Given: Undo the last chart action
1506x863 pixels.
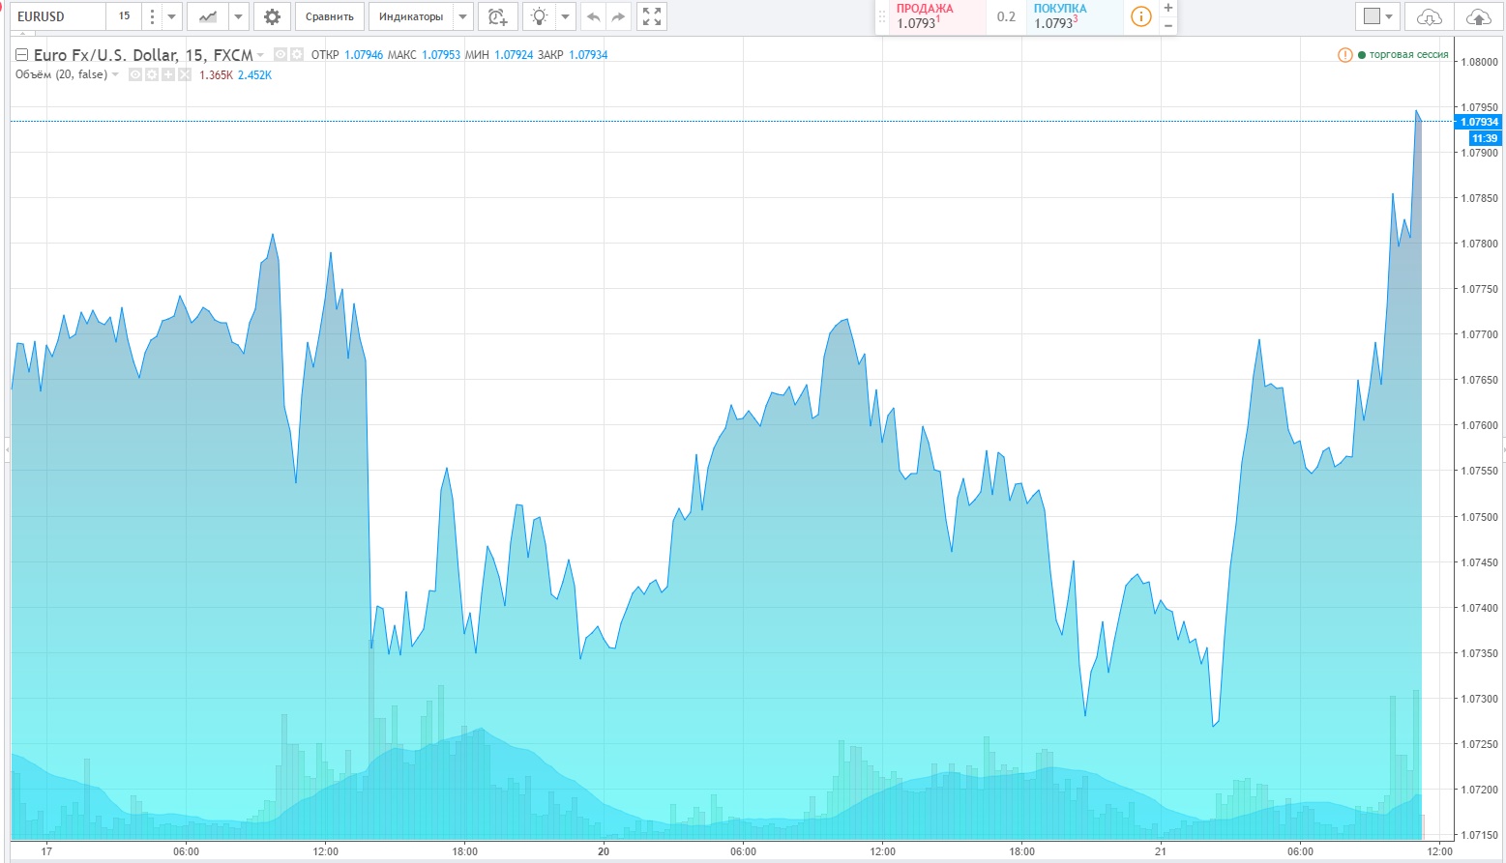Looking at the screenshot, I should point(594,16).
